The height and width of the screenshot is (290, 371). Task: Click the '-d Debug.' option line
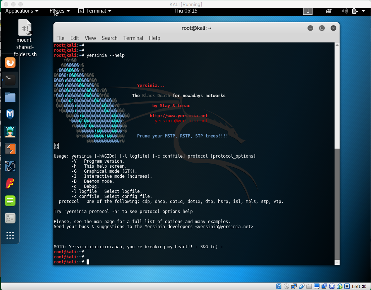85,186
